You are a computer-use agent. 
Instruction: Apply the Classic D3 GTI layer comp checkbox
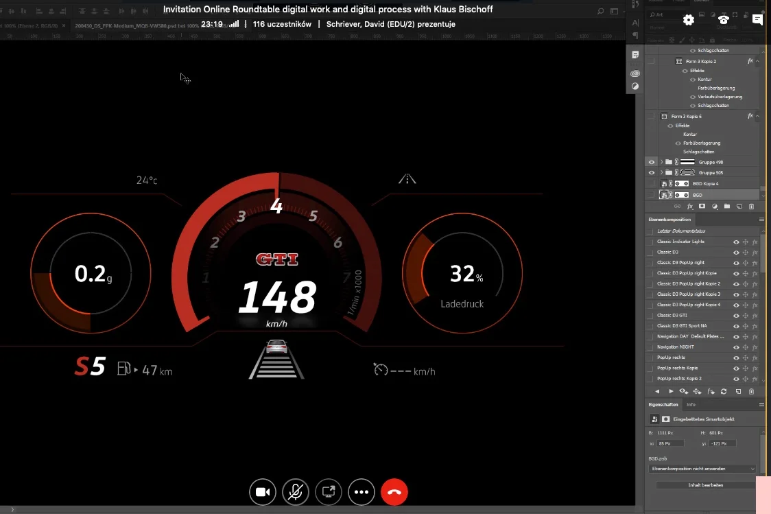pyautogui.click(x=651, y=315)
